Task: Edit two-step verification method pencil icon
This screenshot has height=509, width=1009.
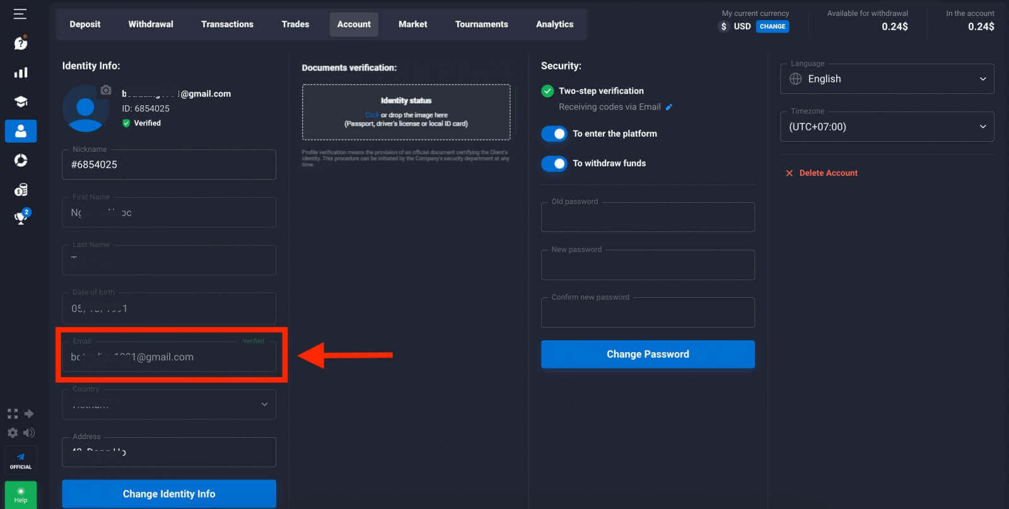Action: coord(669,107)
